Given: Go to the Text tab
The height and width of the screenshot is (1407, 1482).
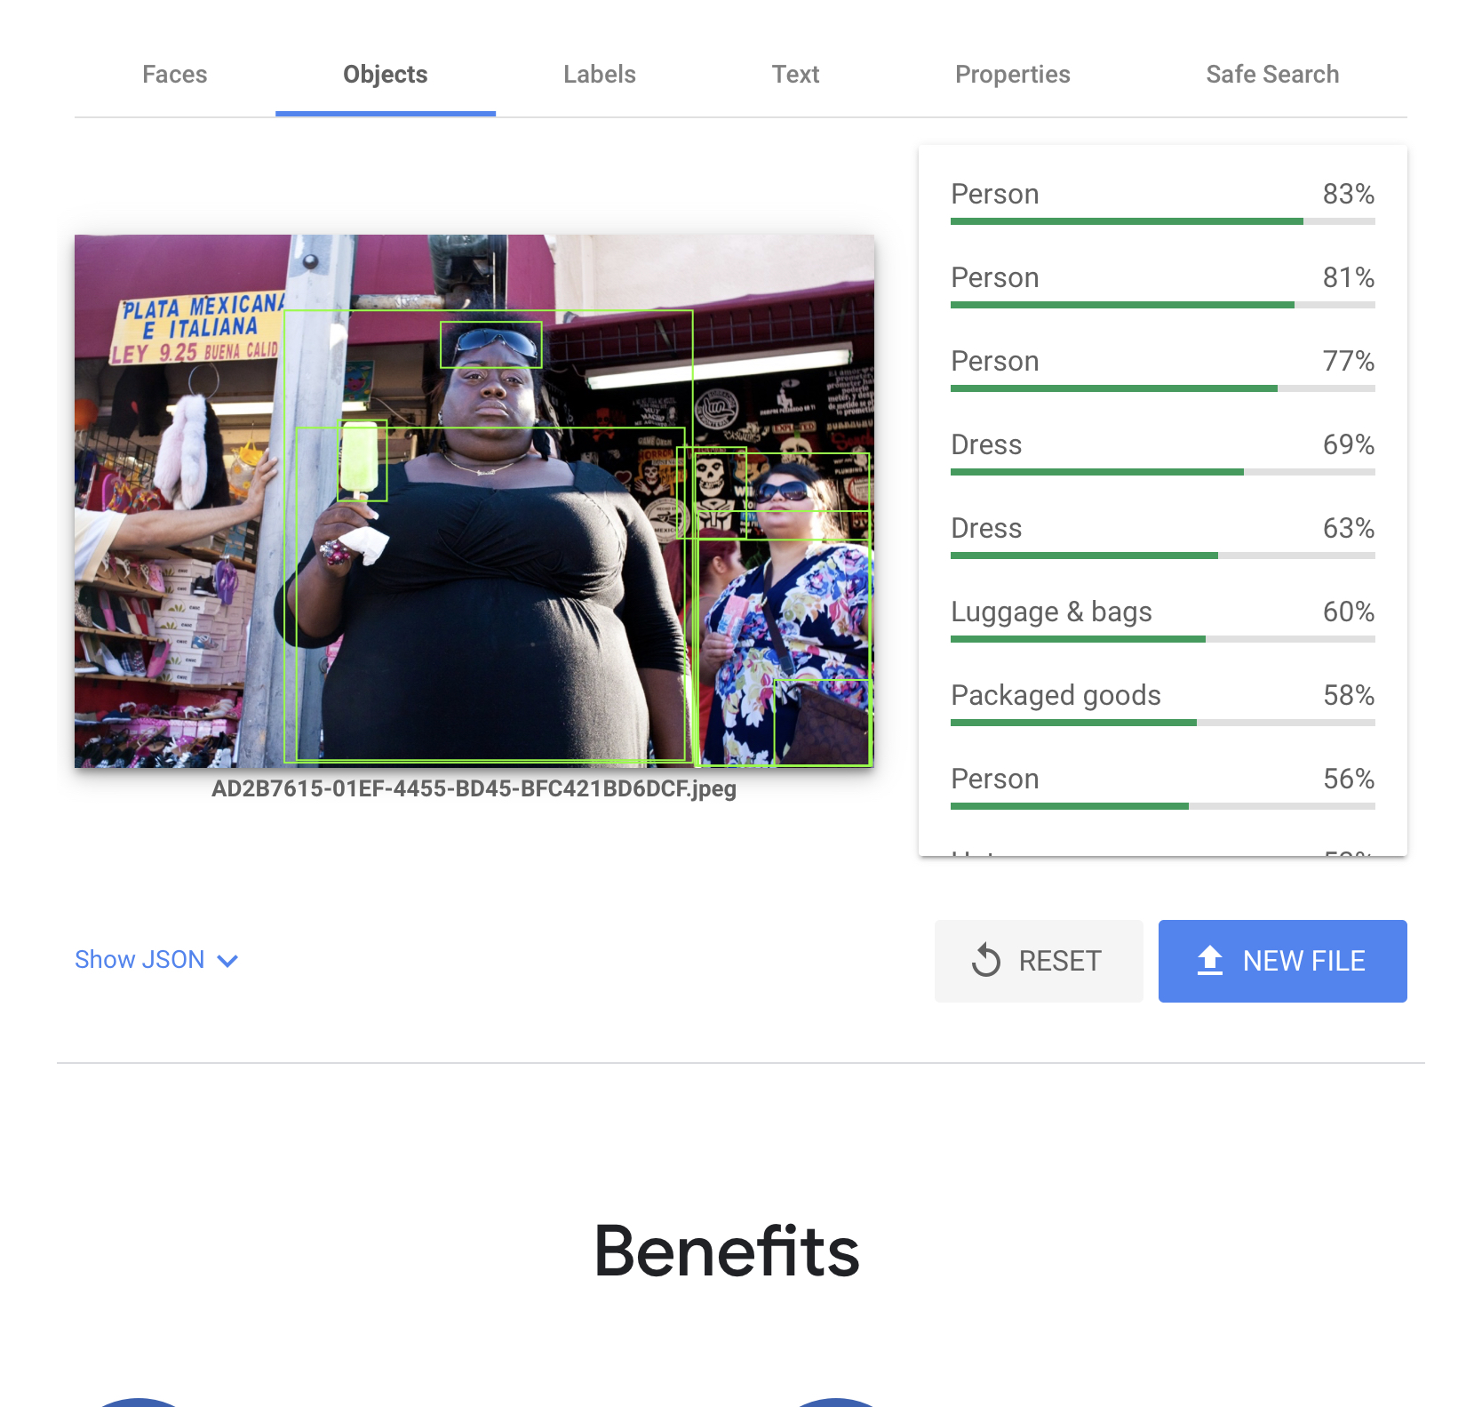Looking at the screenshot, I should pos(795,75).
